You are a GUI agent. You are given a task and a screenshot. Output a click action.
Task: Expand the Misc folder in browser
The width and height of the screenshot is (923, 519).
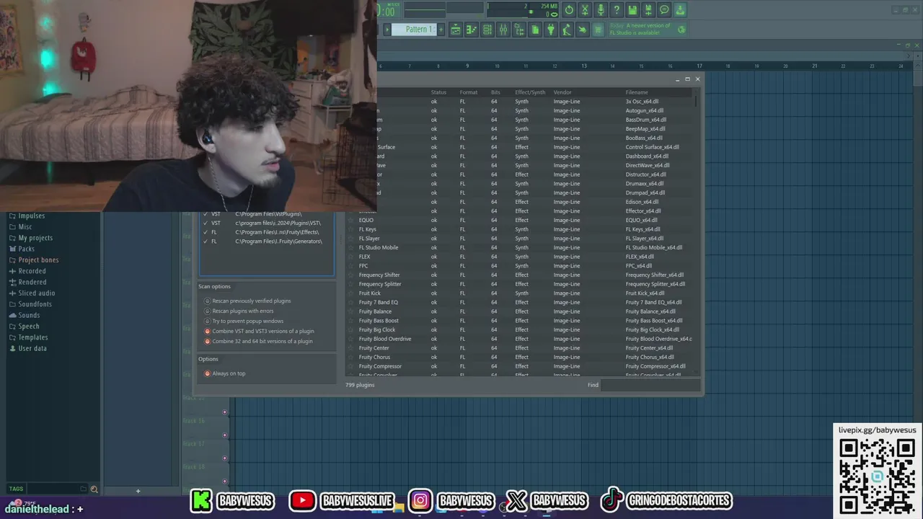point(19,226)
